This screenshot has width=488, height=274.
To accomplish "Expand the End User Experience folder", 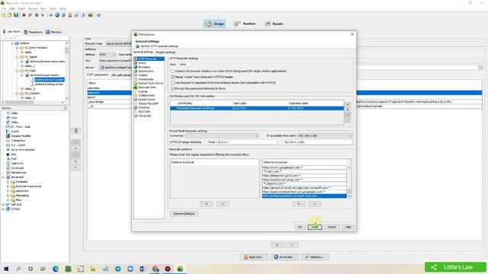I will [8, 186].
